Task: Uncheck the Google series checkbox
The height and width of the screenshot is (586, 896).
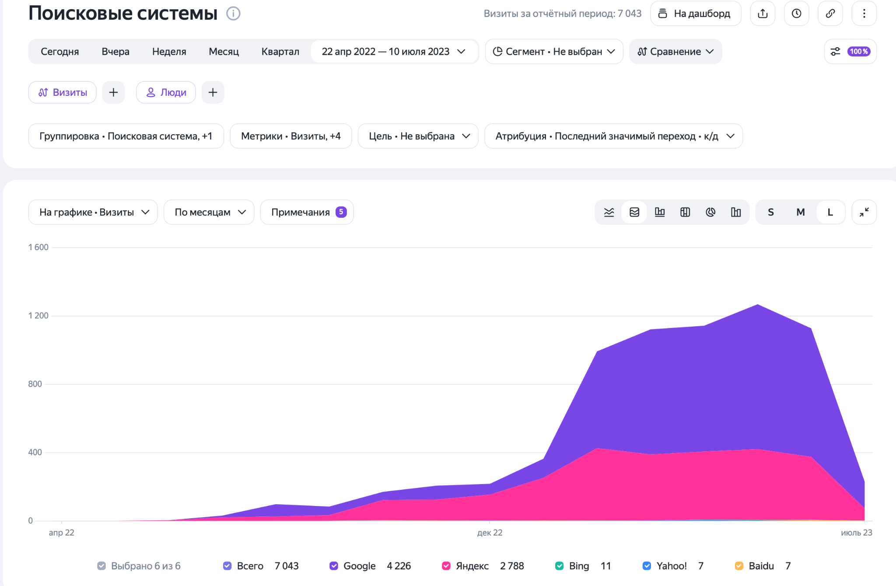Action: tap(334, 566)
